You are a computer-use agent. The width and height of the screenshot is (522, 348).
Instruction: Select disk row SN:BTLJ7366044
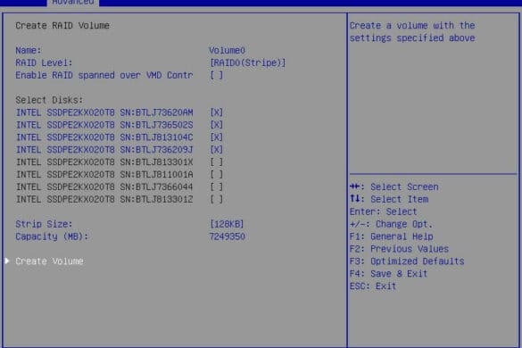[104, 187]
